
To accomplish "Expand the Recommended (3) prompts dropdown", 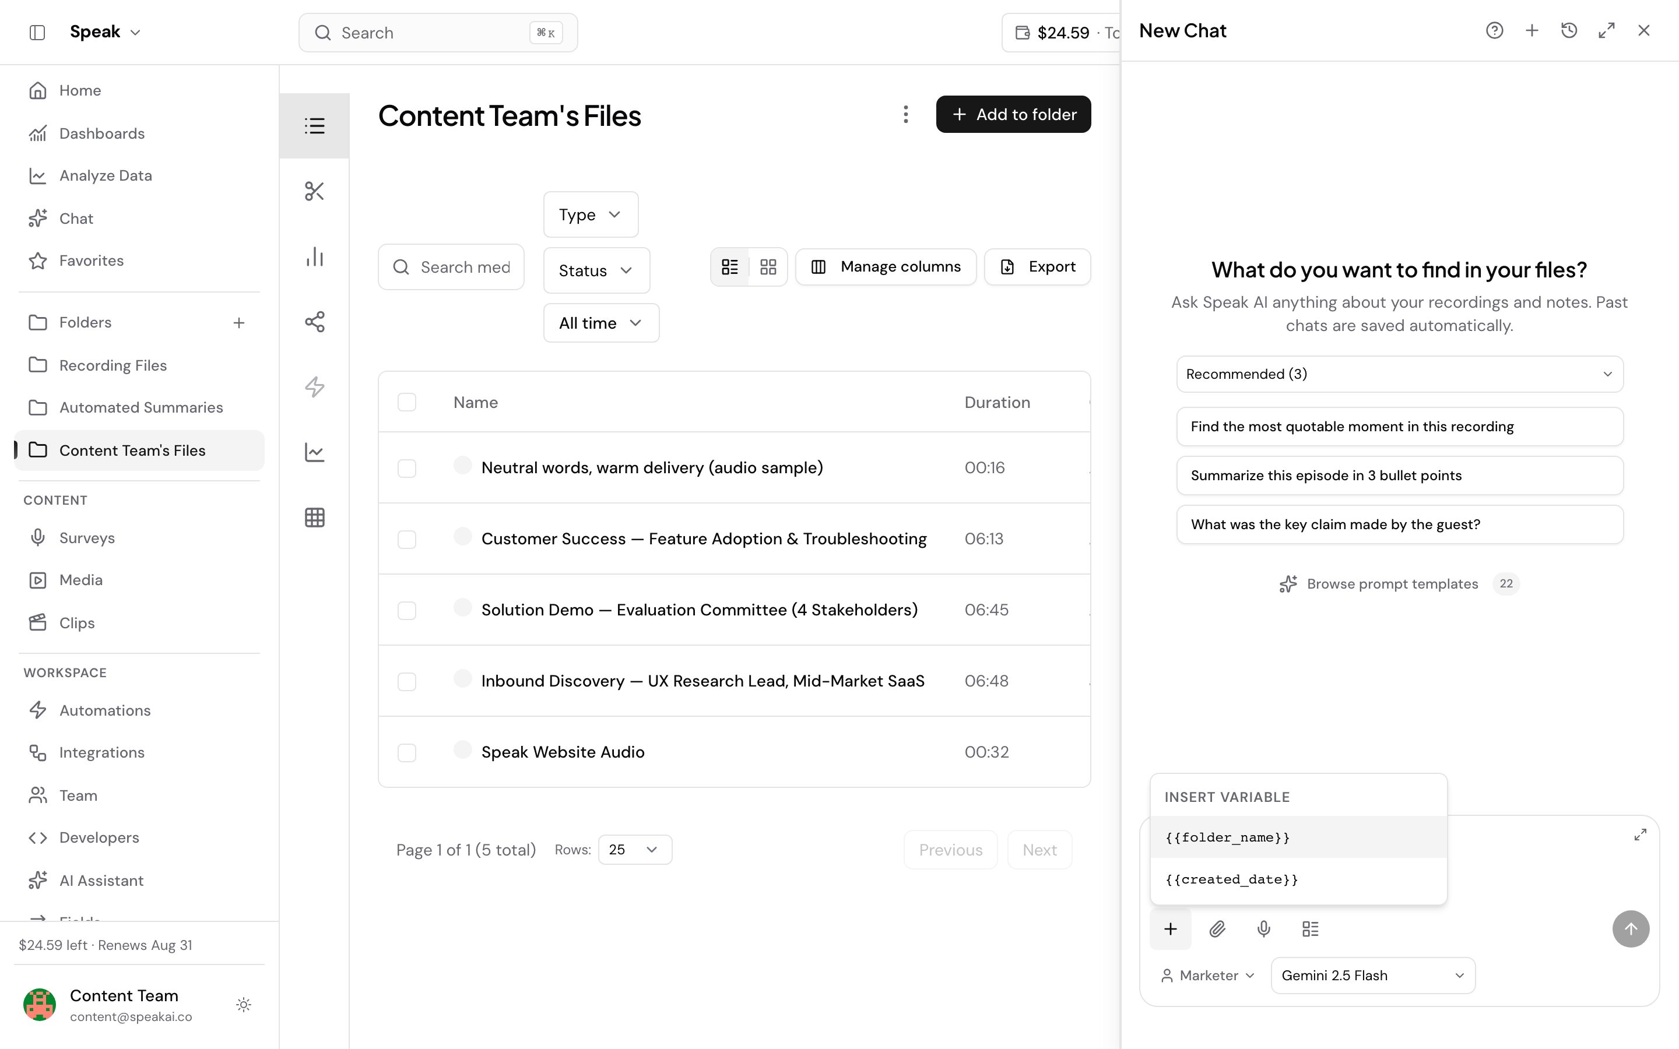I will click(1399, 374).
